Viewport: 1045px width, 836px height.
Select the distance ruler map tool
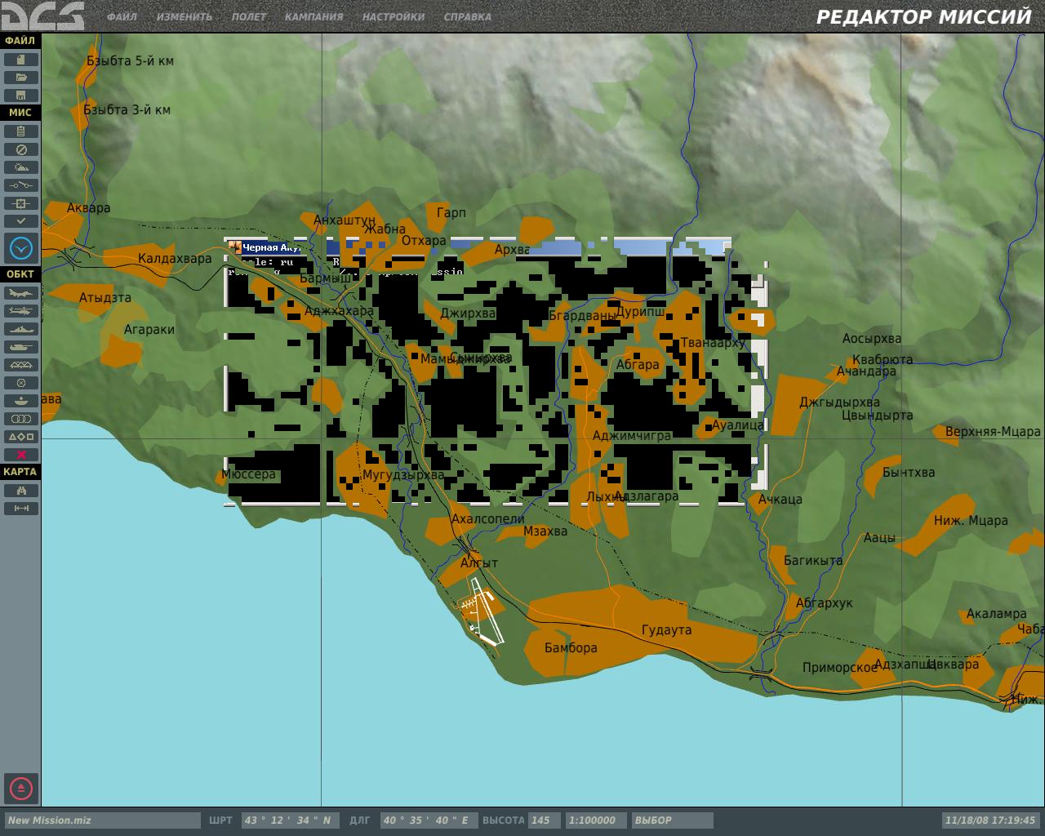pos(21,509)
